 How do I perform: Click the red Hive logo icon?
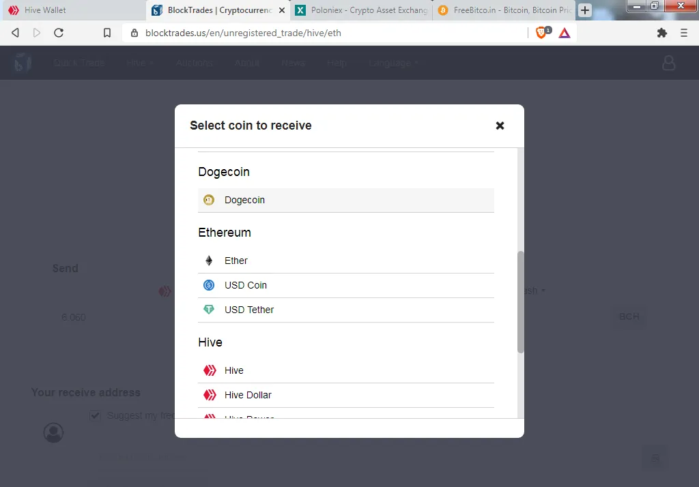(210, 370)
